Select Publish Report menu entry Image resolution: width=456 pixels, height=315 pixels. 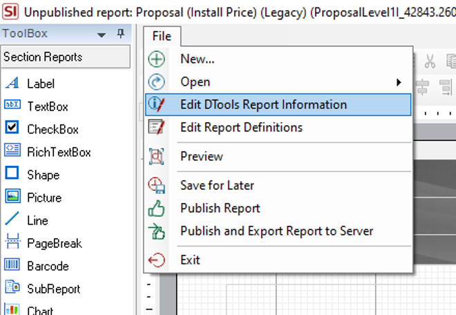(278, 208)
